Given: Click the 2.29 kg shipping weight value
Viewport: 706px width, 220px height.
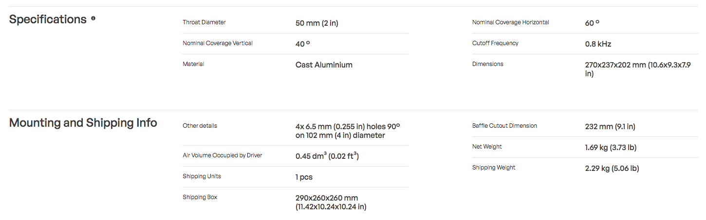Looking at the screenshot, I should click(612, 169).
